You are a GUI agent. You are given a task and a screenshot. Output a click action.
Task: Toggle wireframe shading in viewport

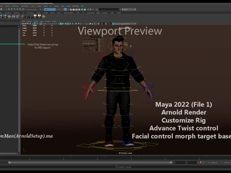click(58, 24)
